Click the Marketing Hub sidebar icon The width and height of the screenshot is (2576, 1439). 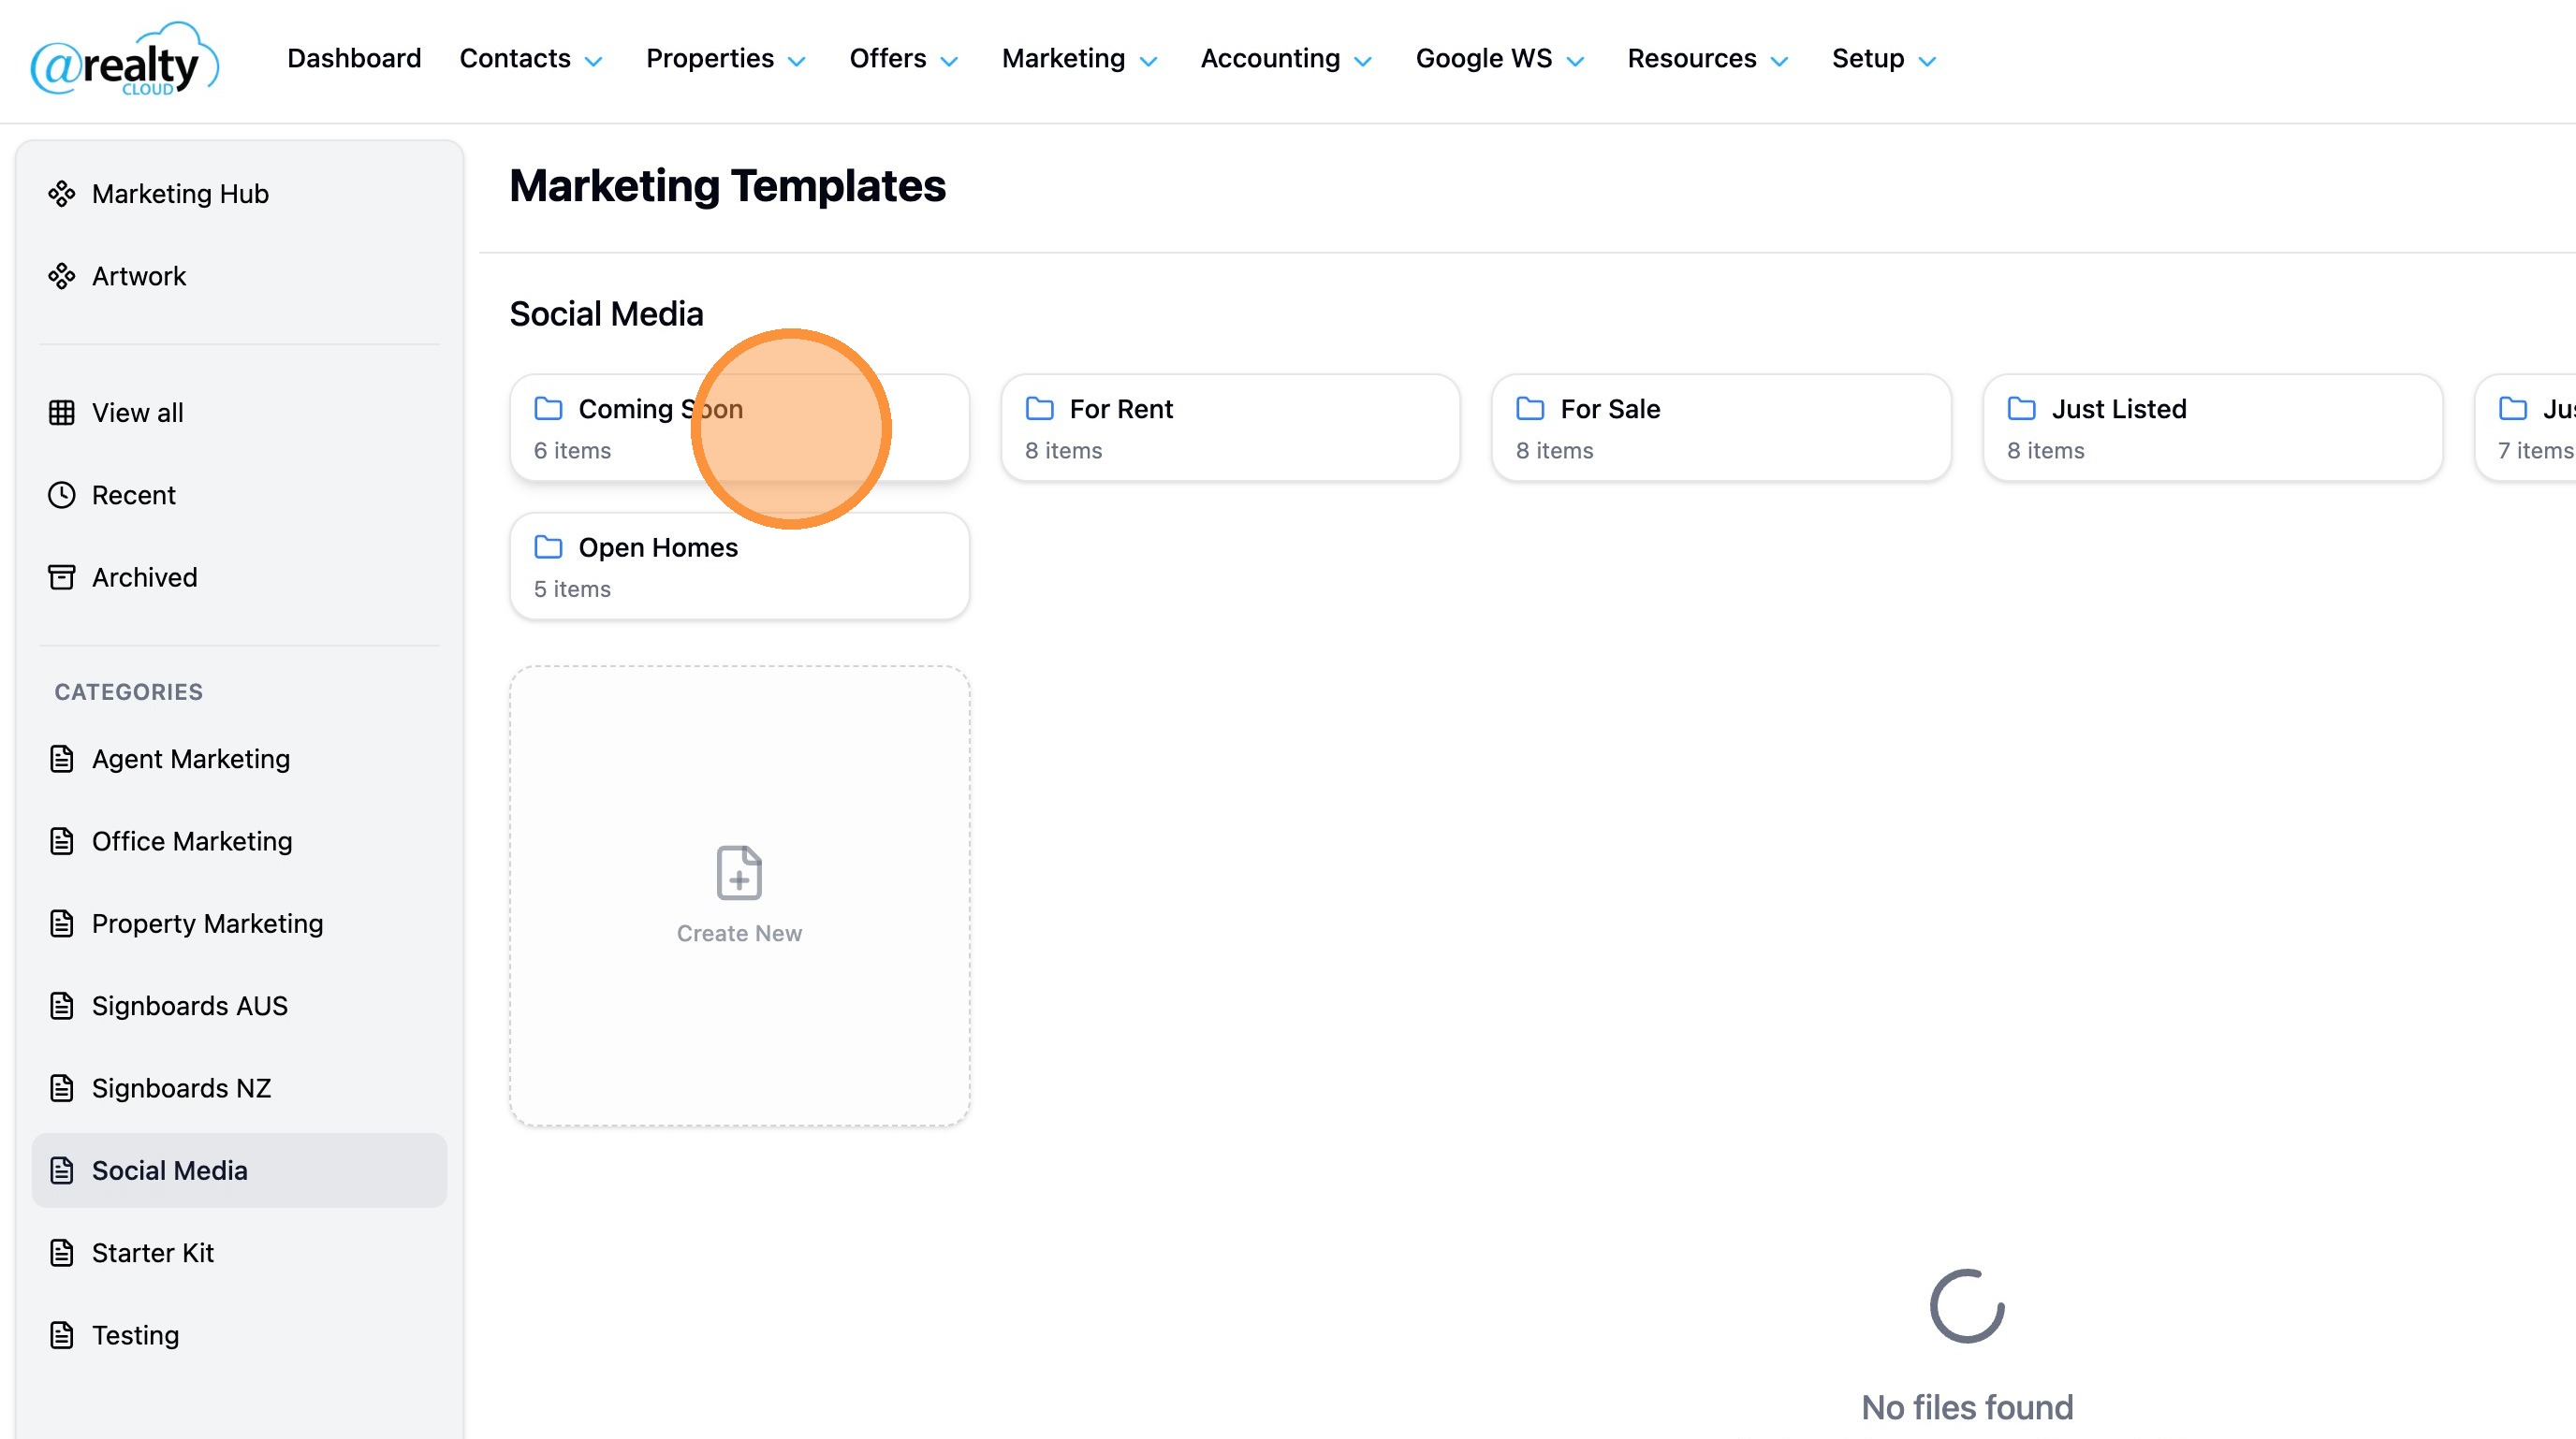click(62, 194)
